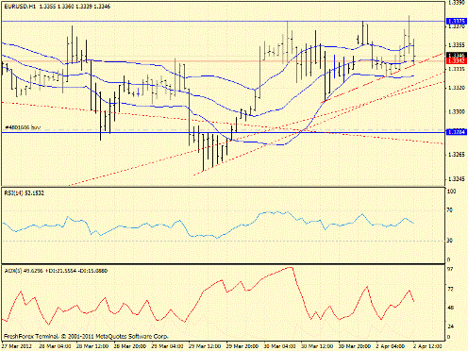Click the ADX(5) indicator label with DI values
The width and height of the screenshot is (468, 351).
coord(56,271)
